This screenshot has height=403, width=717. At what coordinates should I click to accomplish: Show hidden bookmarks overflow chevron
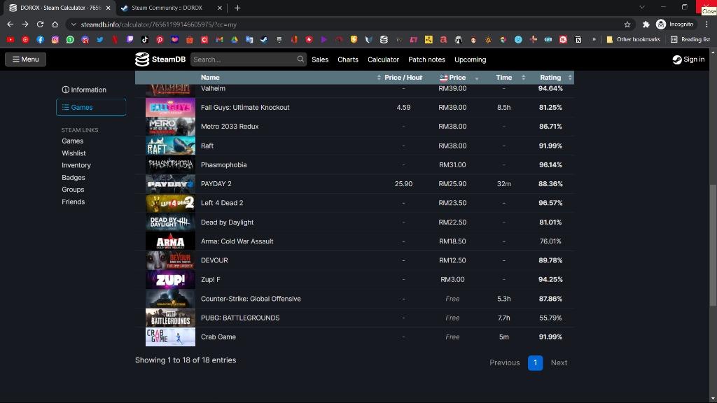coord(594,40)
